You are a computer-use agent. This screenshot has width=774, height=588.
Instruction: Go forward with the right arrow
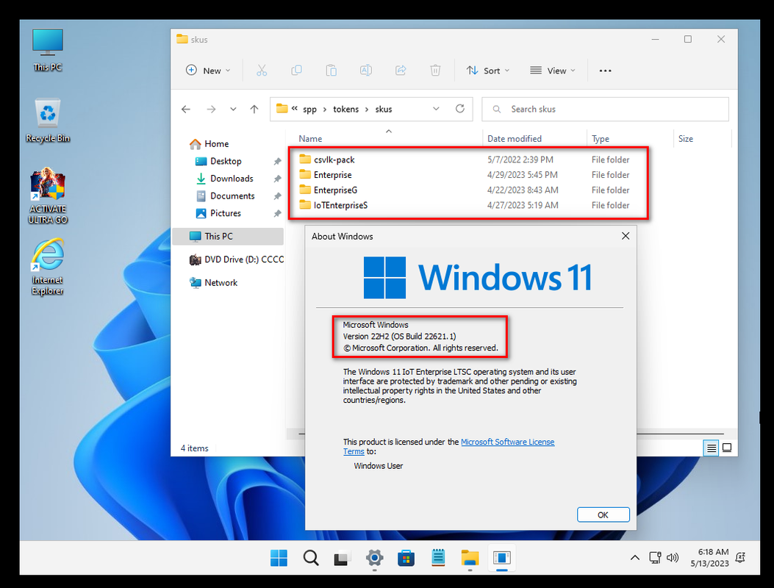(x=211, y=109)
